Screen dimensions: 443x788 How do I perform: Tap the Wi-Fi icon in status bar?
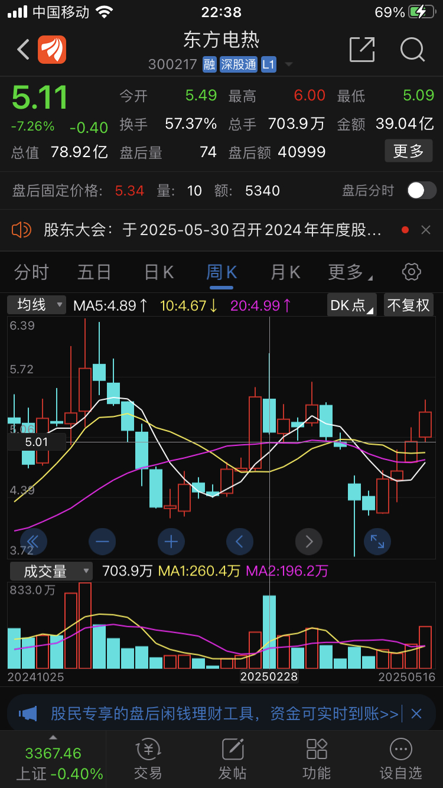coord(105,12)
